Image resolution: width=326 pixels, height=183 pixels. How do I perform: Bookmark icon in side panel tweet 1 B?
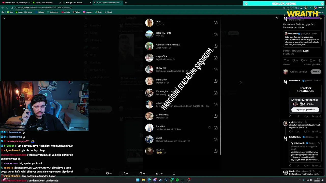pyautogui.click(x=311, y=60)
